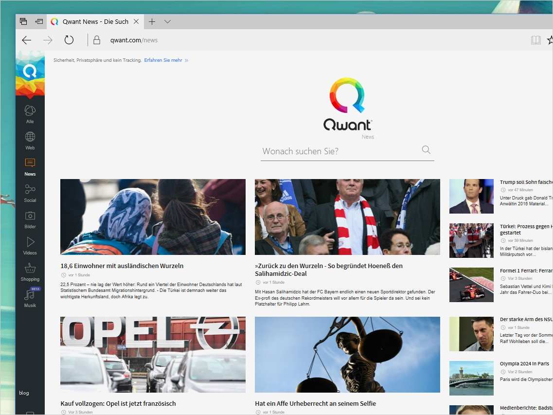Show tab previews dropdown chevron
Viewport: 553px width, 415px height.
pos(167,21)
